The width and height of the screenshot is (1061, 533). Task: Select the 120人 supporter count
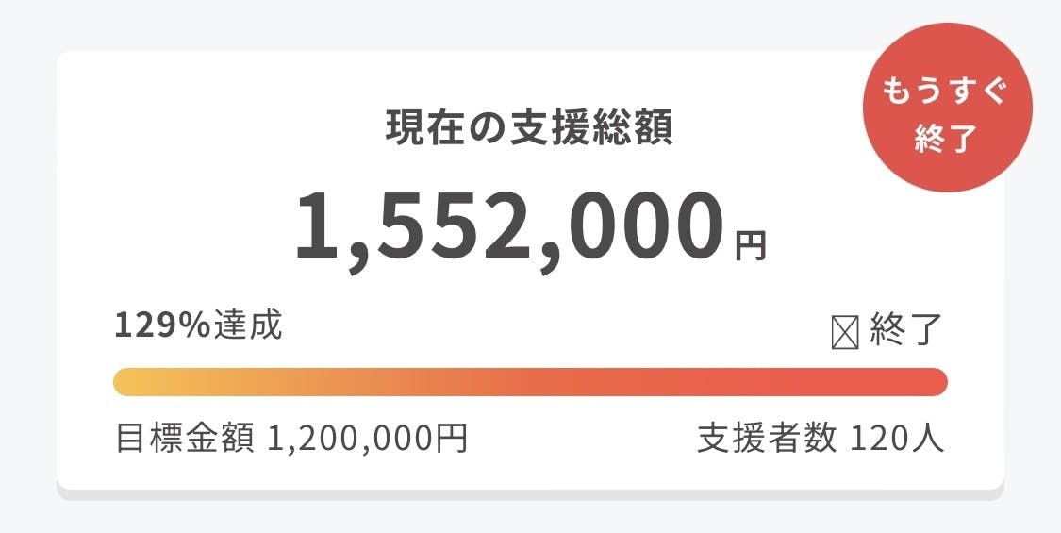[897, 439]
